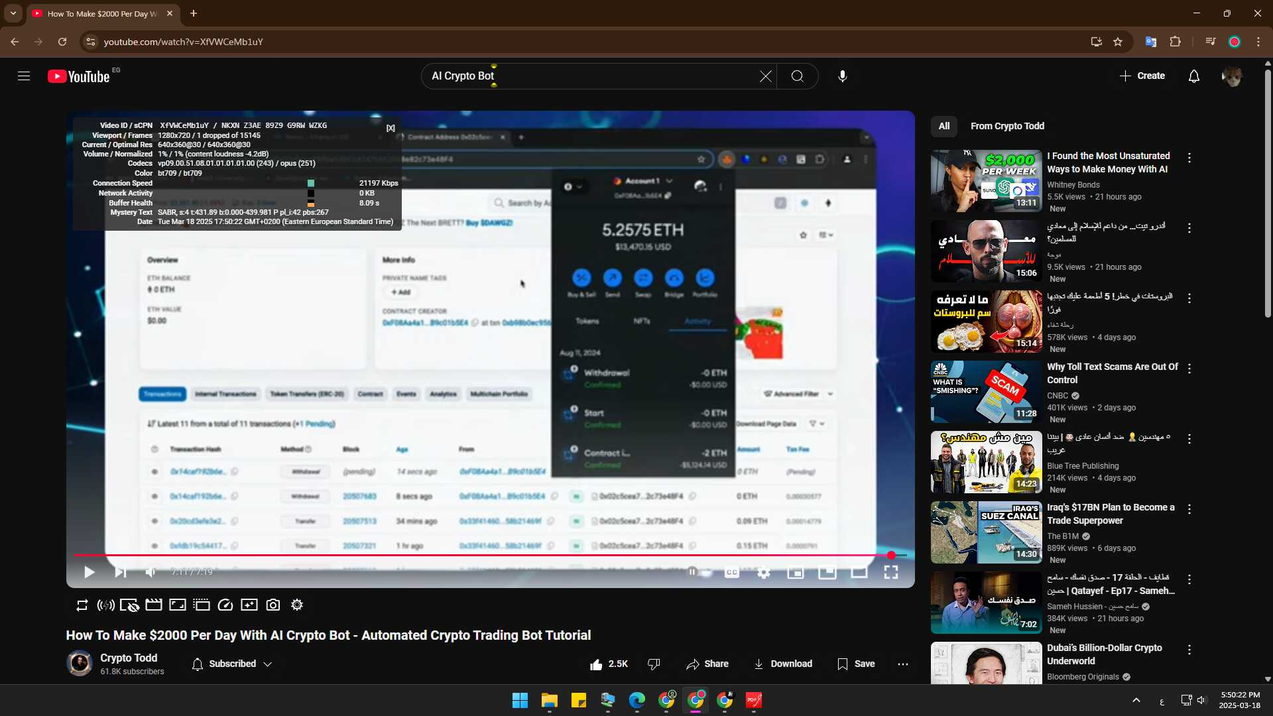Skip to the next video
The width and height of the screenshot is (1273, 716).
pyautogui.click(x=120, y=571)
